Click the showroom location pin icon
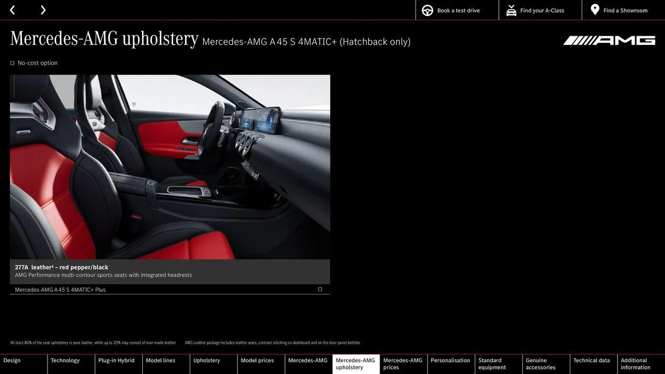The image size is (665, 374). tap(595, 10)
